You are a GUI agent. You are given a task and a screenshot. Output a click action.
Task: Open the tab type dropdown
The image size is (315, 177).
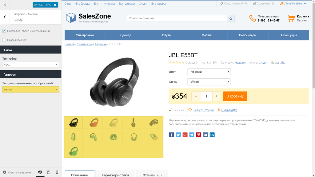click(30, 65)
